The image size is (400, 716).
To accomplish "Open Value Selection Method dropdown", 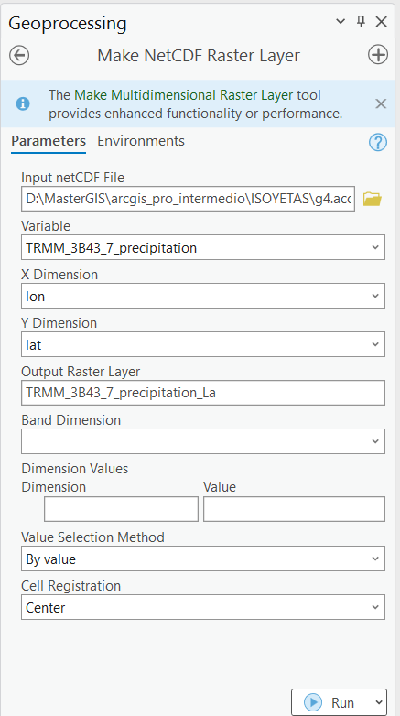I will tap(203, 559).
